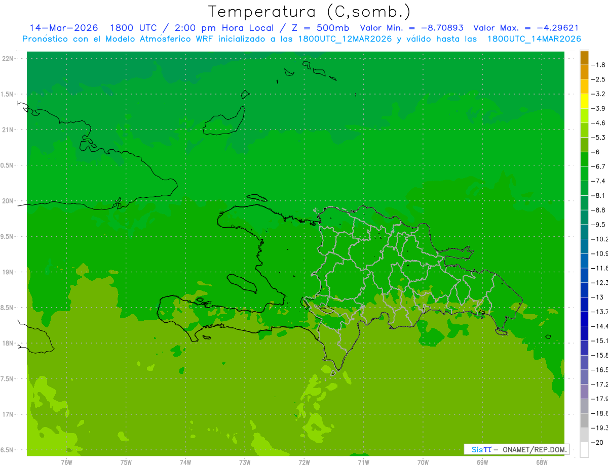Click the 'Valor Max. = -4.29621' value
608x469 pixels.
[x=526, y=28]
